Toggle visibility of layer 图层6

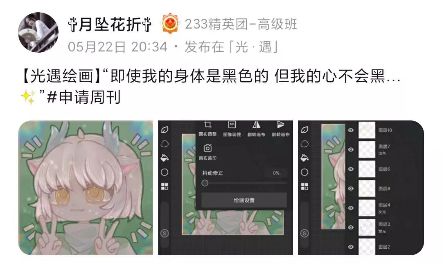[x=351, y=169]
